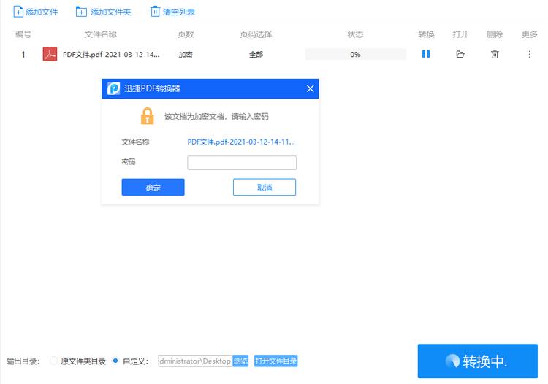Click the 状态 column header
Screen dimensions: 548x384
(x=355, y=34)
